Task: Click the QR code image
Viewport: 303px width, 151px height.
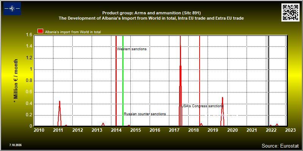Action: (x=291, y=12)
